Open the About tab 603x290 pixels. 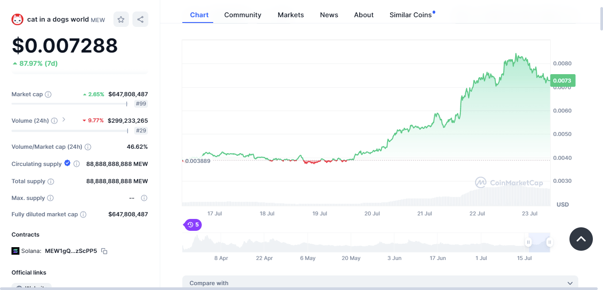pos(364,15)
